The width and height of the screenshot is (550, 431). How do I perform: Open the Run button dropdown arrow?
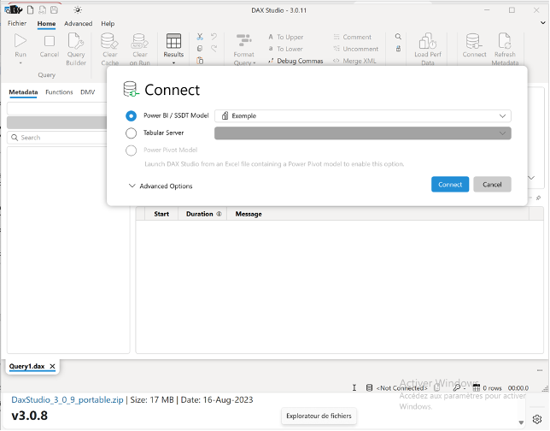click(20, 63)
